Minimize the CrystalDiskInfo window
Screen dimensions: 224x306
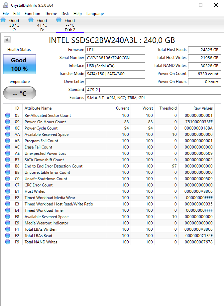(x=186, y=5)
